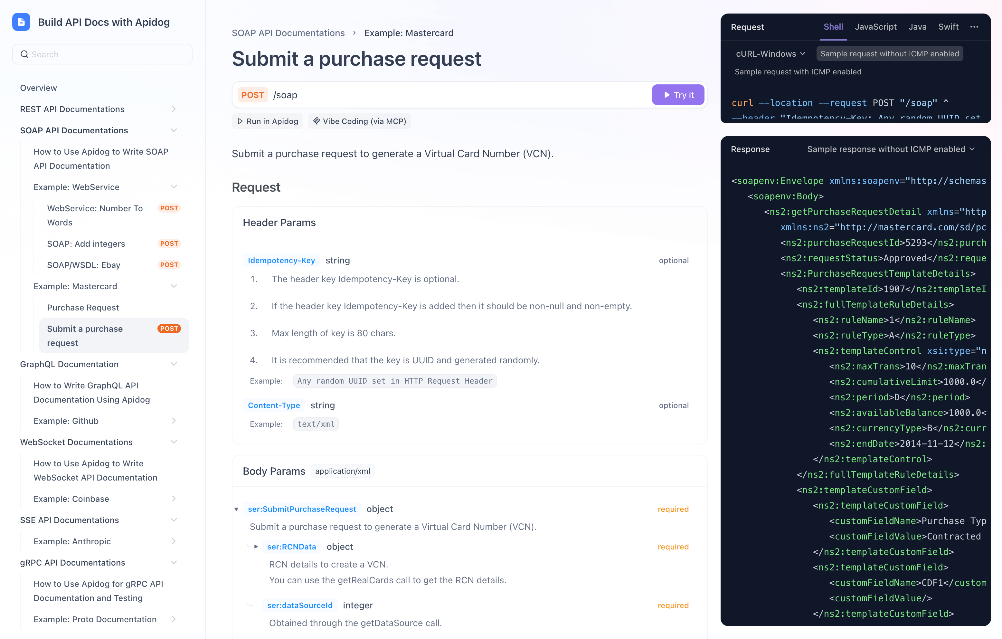Screen dimensions: 1002x639
Task: Click the text/xml example value
Action: pyautogui.click(x=316, y=424)
